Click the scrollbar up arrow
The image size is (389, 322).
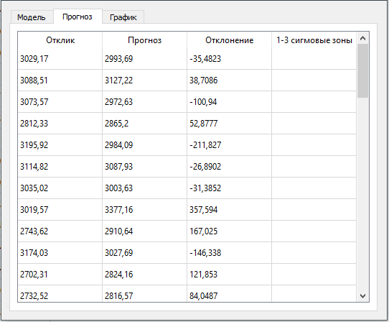[x=362, y=38]
